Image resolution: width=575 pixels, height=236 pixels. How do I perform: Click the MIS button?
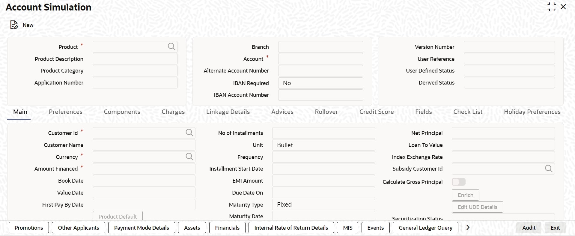348,228
